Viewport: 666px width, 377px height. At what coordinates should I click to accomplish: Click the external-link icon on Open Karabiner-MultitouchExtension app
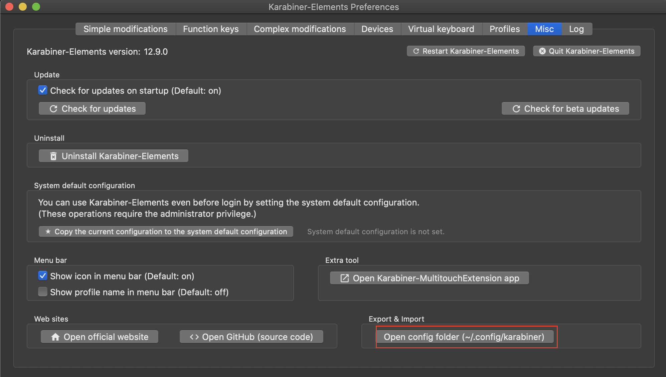344,278
